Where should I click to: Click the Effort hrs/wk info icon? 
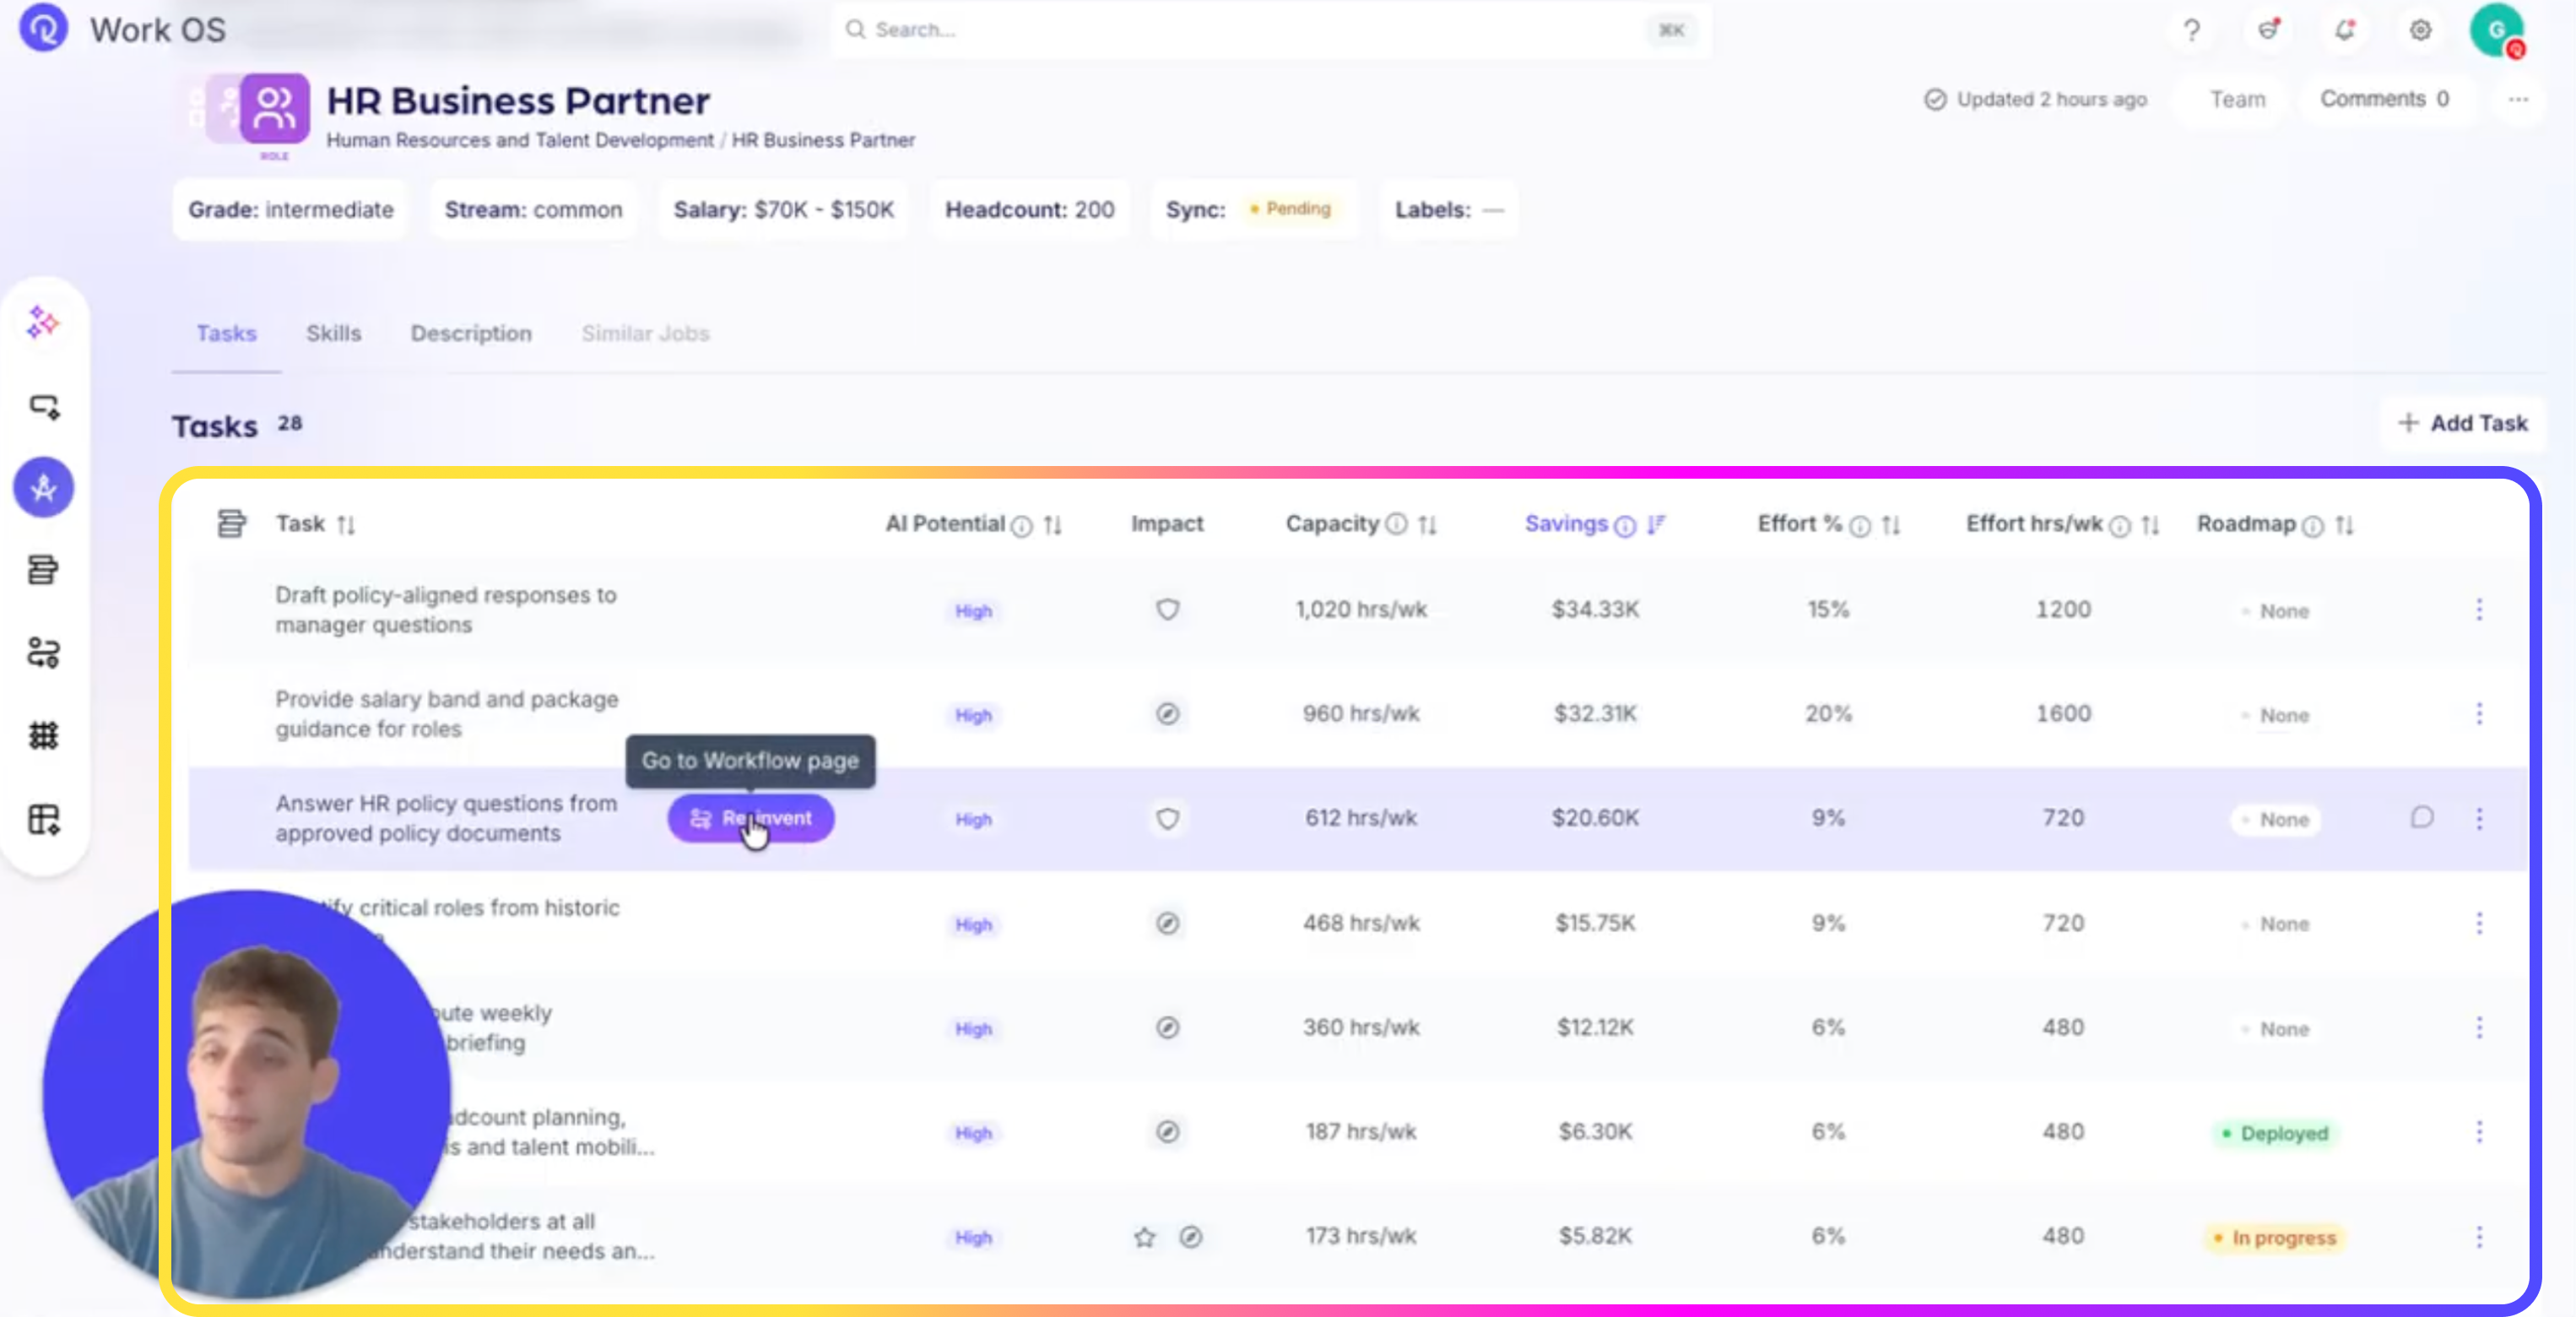click(2119, 526)
